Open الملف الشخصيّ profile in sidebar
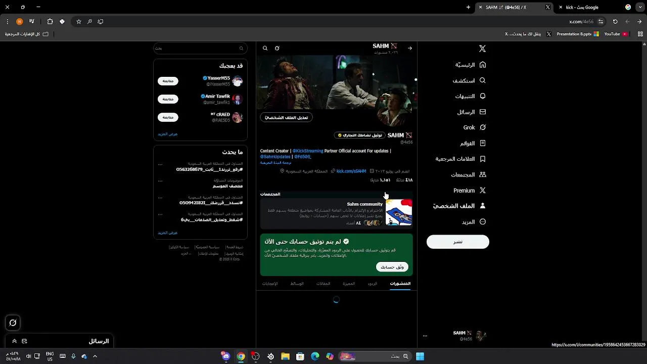This screenshot has height=364, width=647. pyautogui.click(x=459, y=206)
